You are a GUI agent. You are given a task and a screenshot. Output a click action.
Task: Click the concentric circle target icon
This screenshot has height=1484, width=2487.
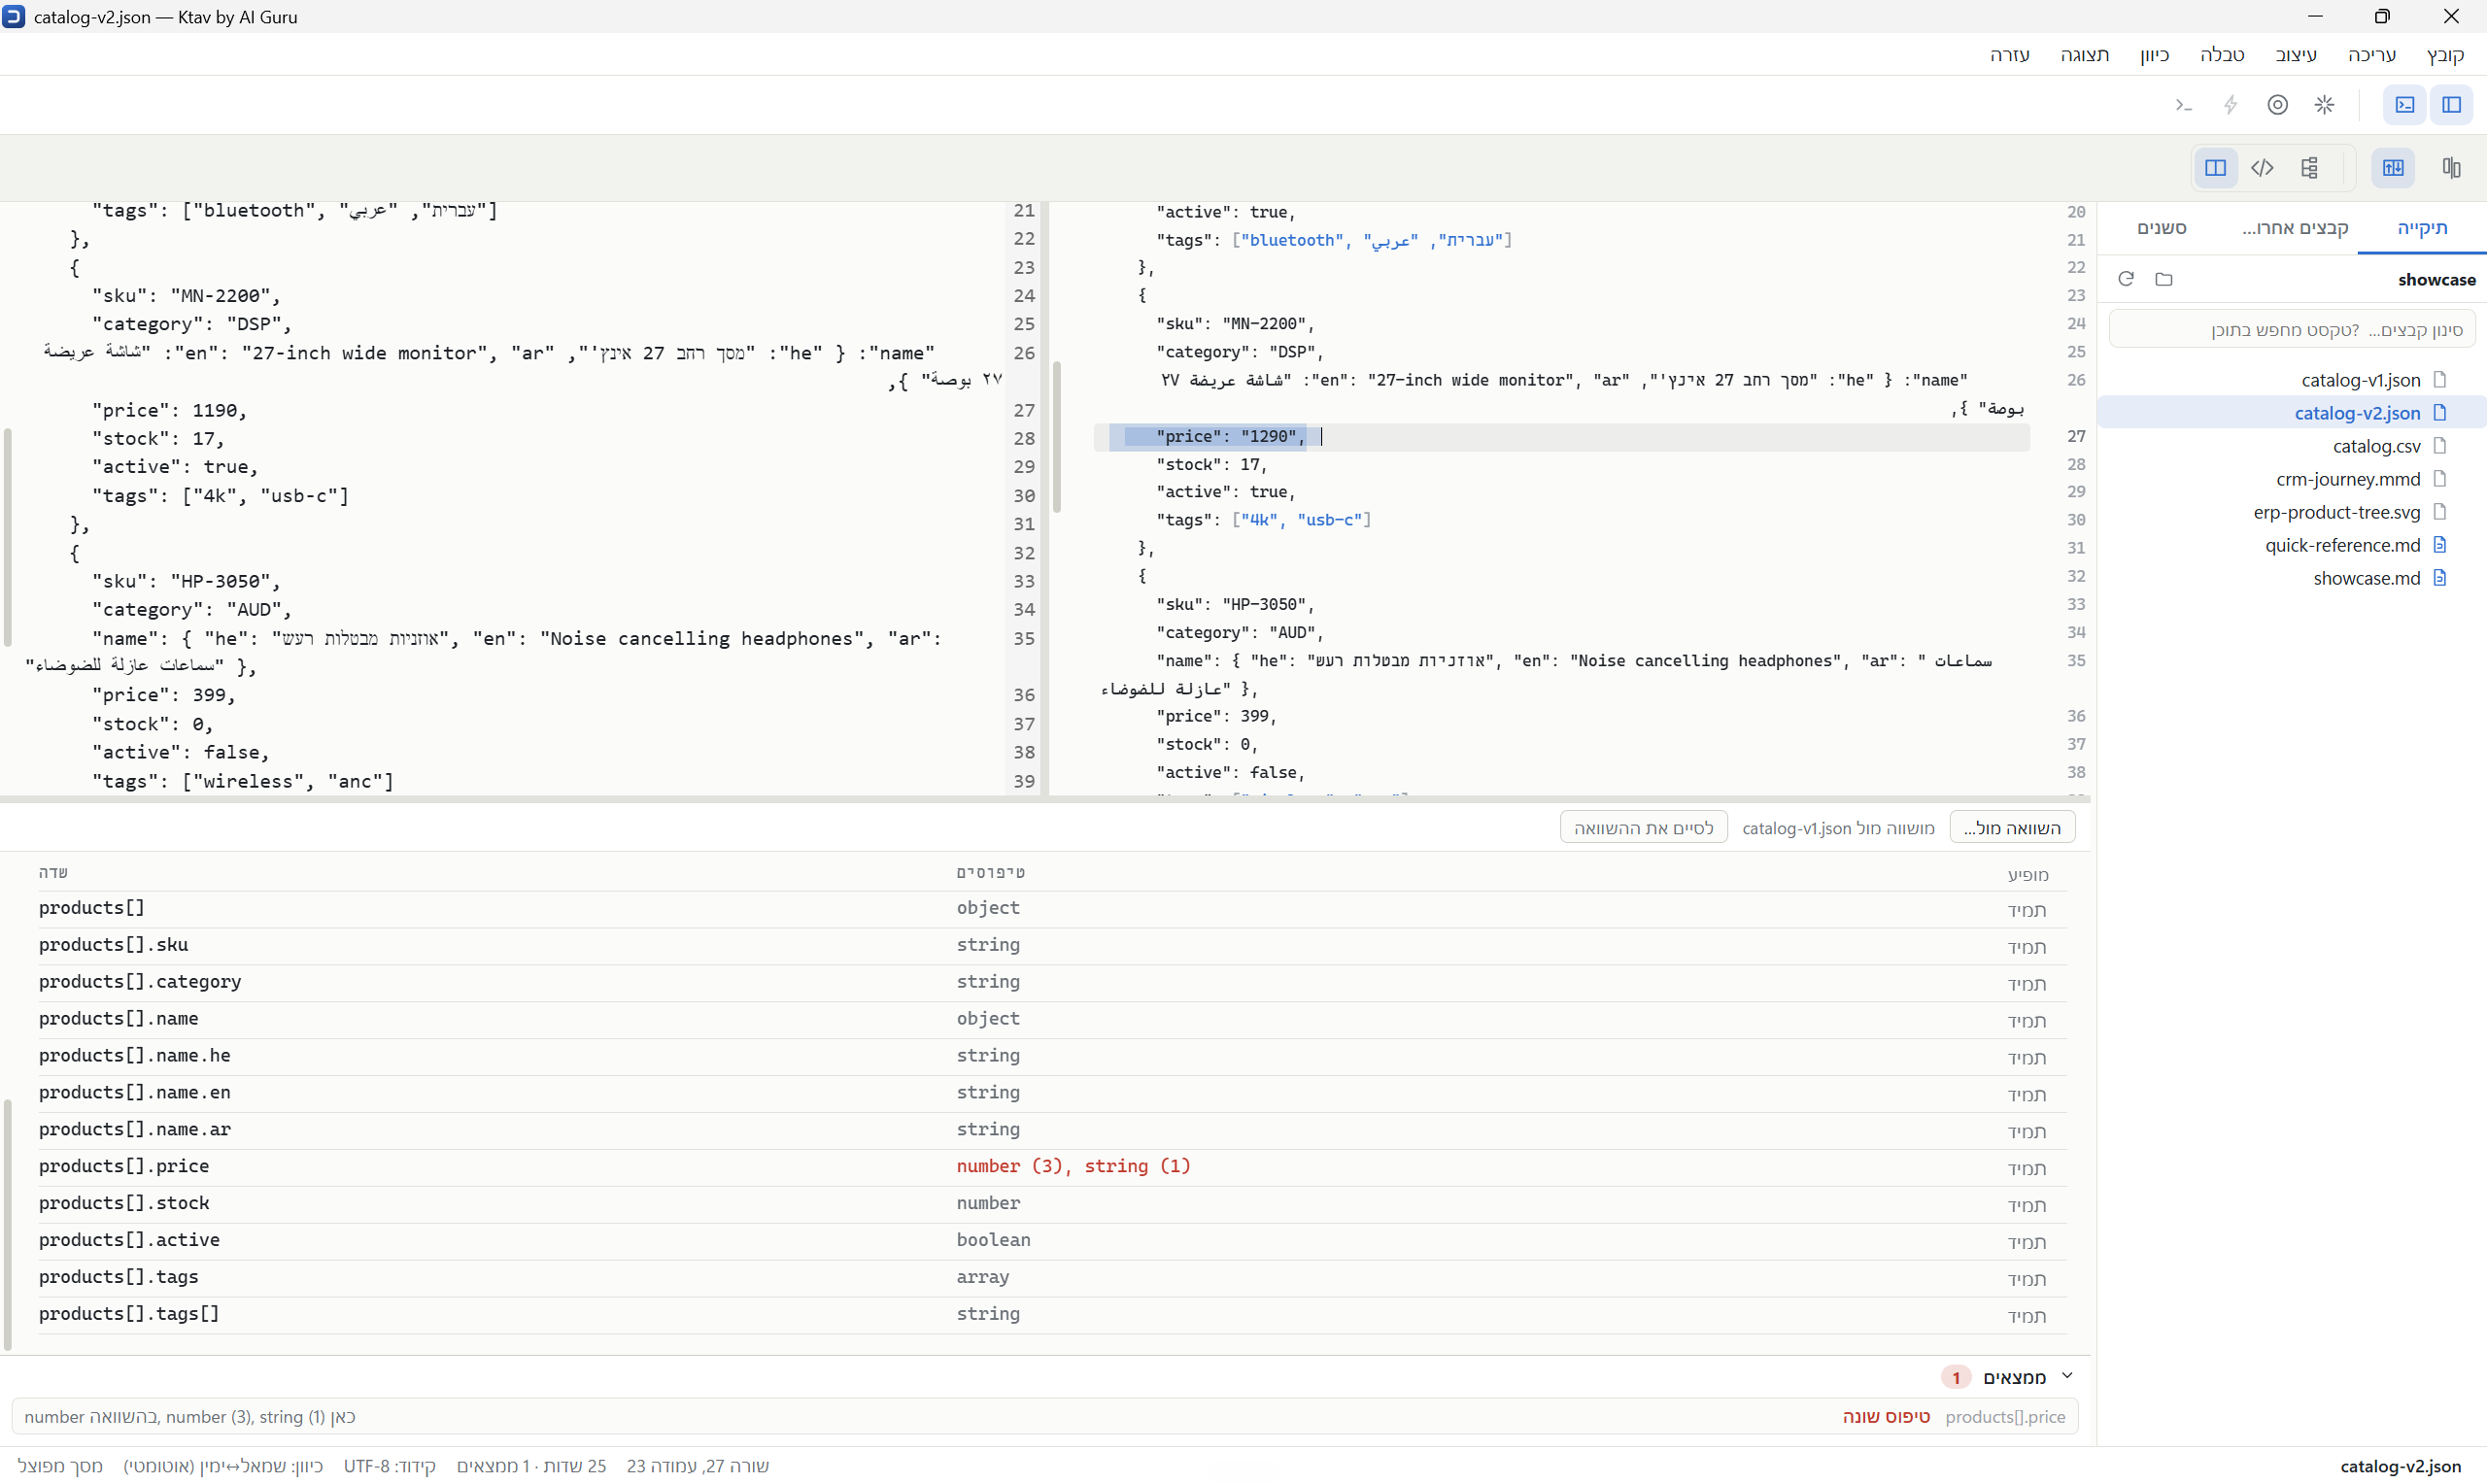pos(2277,105)
